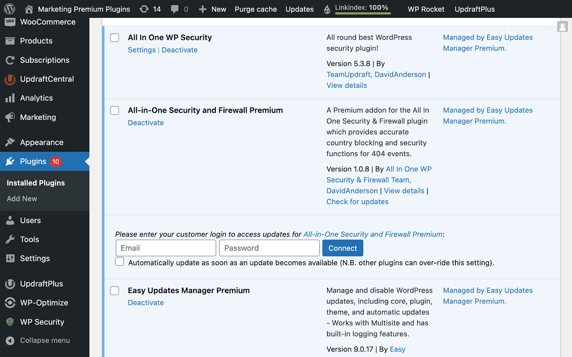Click the Settings sliders icon

[10, 258]
